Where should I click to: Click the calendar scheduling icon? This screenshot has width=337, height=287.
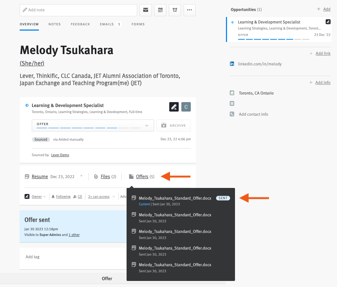[x=160, y=10]
